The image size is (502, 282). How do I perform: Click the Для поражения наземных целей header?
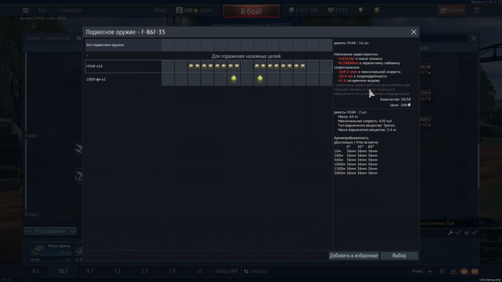click(246, 56)
